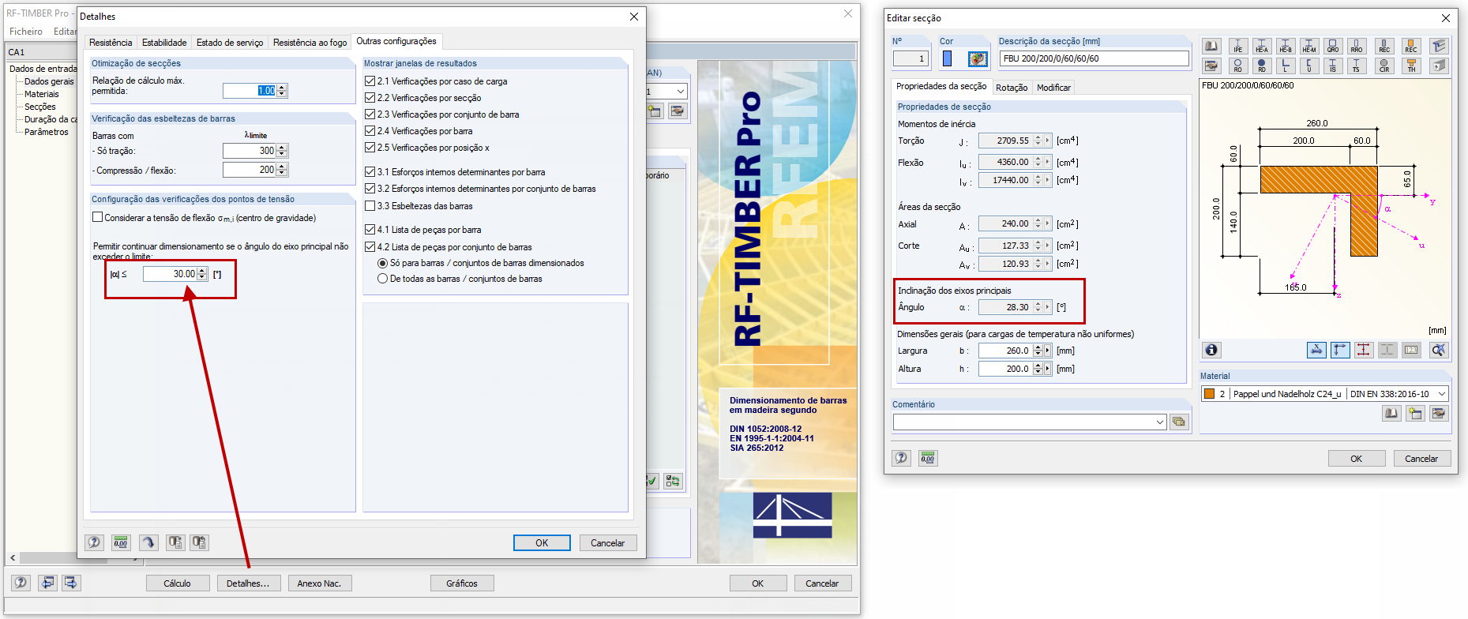Click the section info icon below preview
Screen dimensions: 1468x619
[1211, 350]
